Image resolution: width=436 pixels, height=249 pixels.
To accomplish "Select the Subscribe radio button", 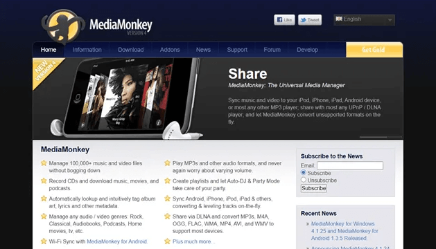I will coord(304,173).
